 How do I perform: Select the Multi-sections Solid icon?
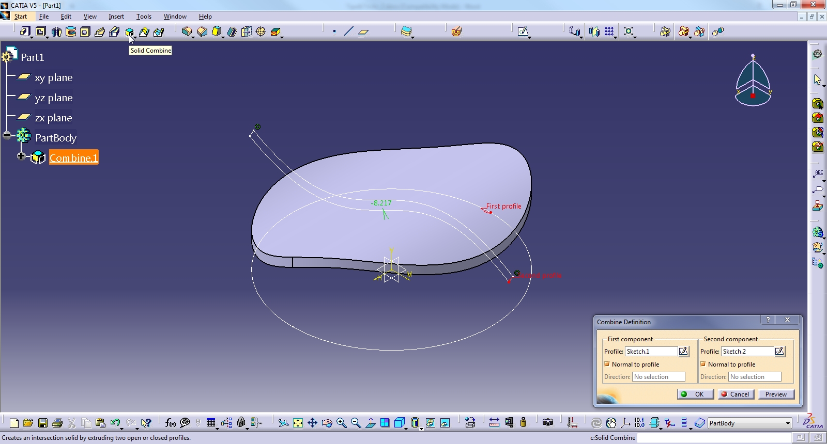coord(144,31)
